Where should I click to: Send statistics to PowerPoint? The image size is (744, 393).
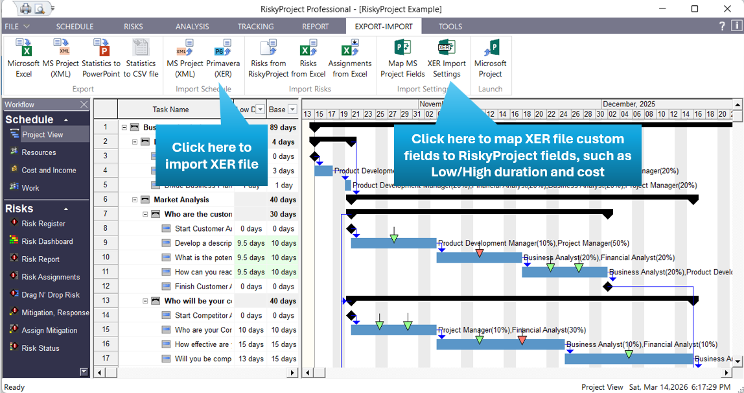pyautogui.click(x=101, y=58)
